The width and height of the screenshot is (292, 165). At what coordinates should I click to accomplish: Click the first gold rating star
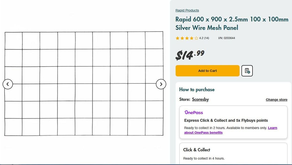178,38
